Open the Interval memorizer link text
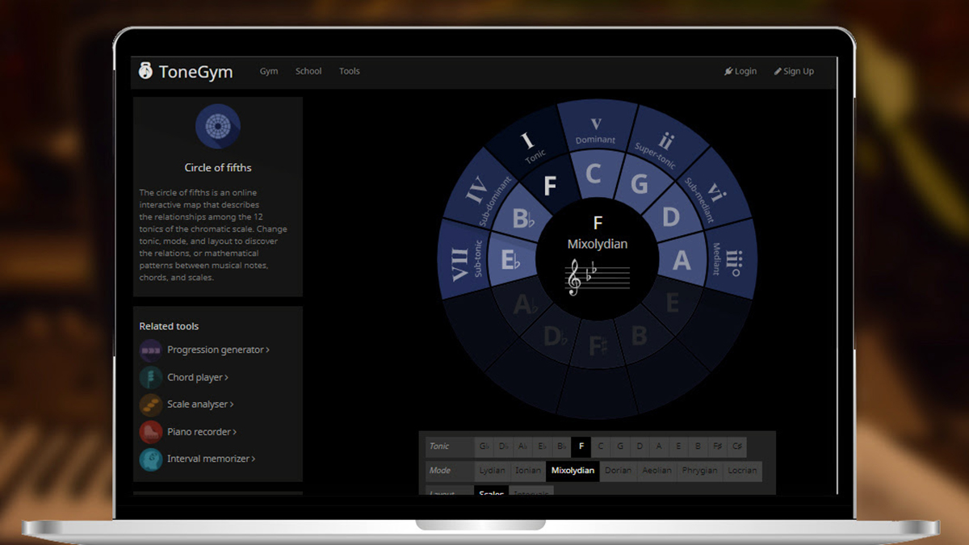Viewport: 969px width, 545px height. tap(212, 459)
